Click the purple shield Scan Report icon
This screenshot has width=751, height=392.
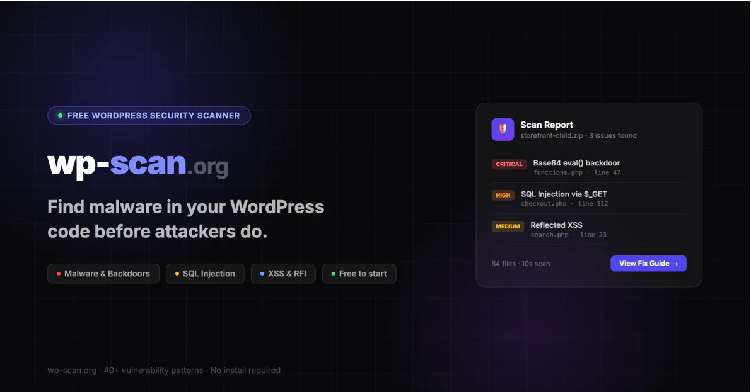coord(503,130)
